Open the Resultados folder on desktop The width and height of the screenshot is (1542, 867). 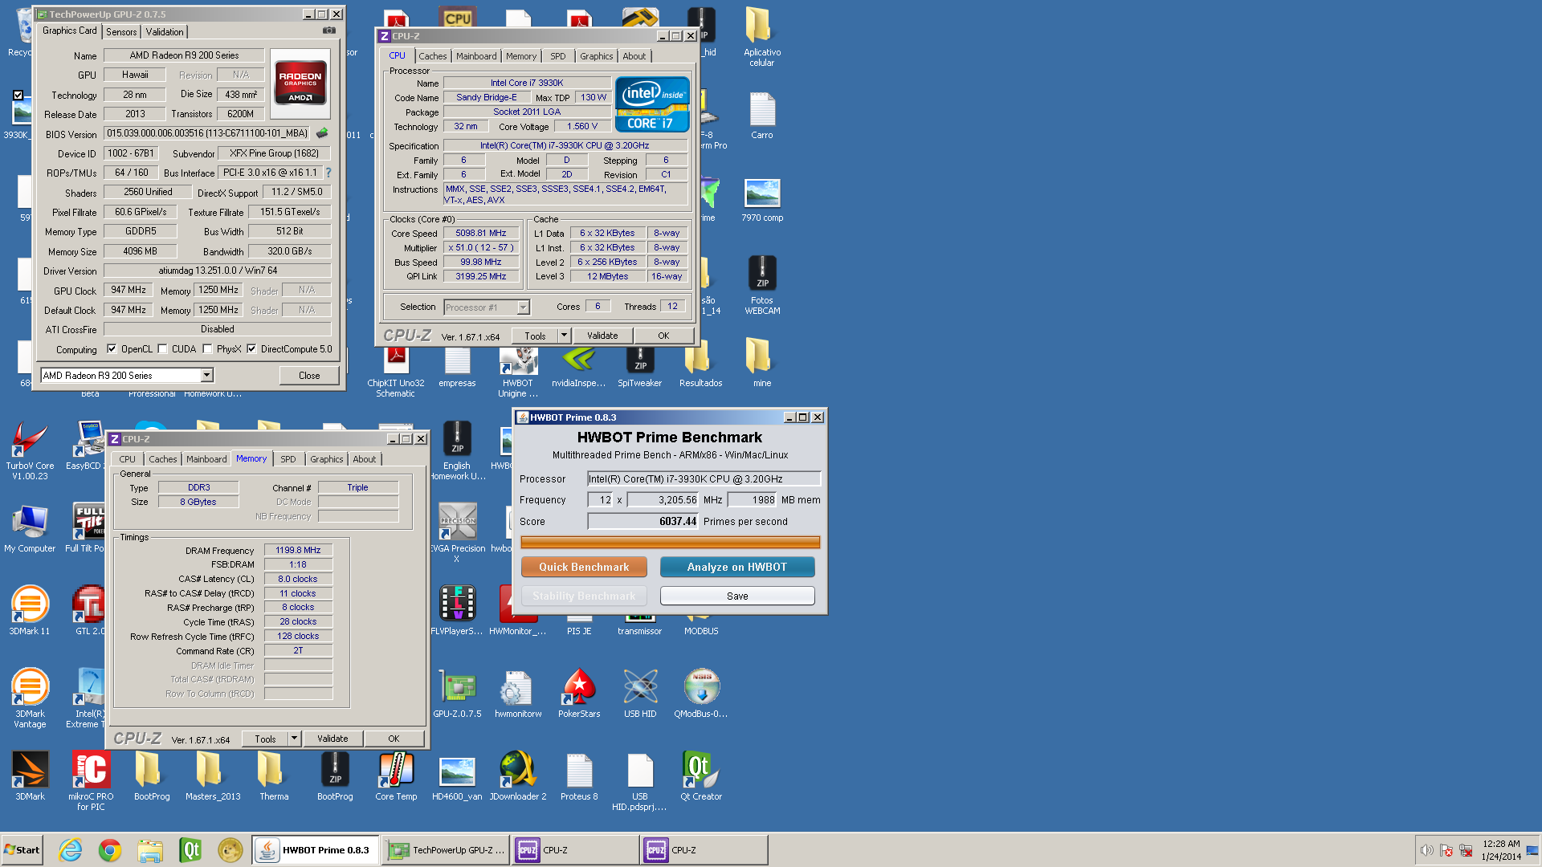coord(701,368)
